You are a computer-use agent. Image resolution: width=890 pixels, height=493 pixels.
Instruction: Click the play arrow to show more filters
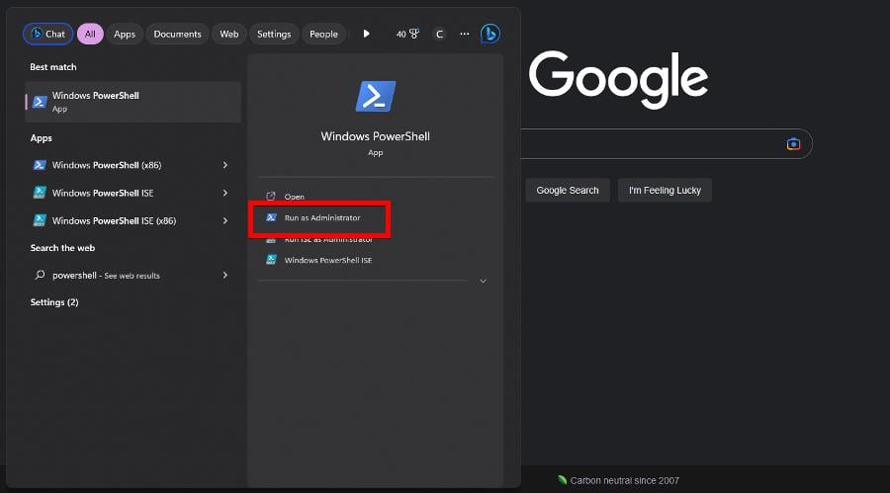pyautogui.click(x=366, y=34)
